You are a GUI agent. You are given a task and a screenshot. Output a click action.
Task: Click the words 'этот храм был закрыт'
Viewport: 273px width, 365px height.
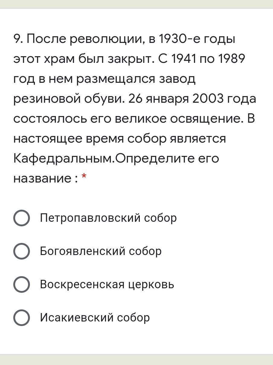pyautogui.click(x=84, y=59)
